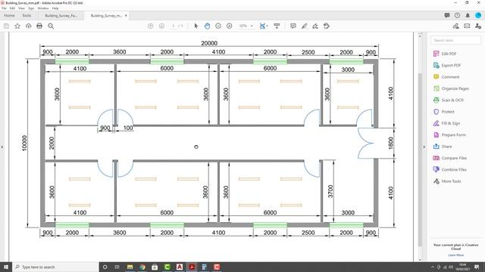Print the document with the printer icon

39,26
